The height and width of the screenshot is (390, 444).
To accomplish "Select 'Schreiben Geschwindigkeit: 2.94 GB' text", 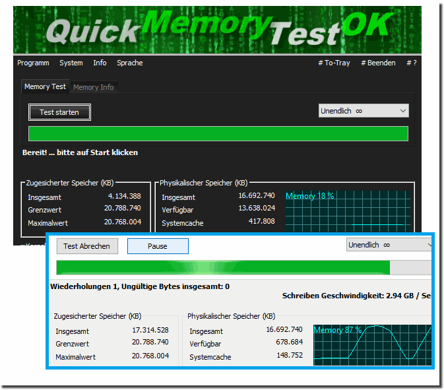I will tap(348, 296).
